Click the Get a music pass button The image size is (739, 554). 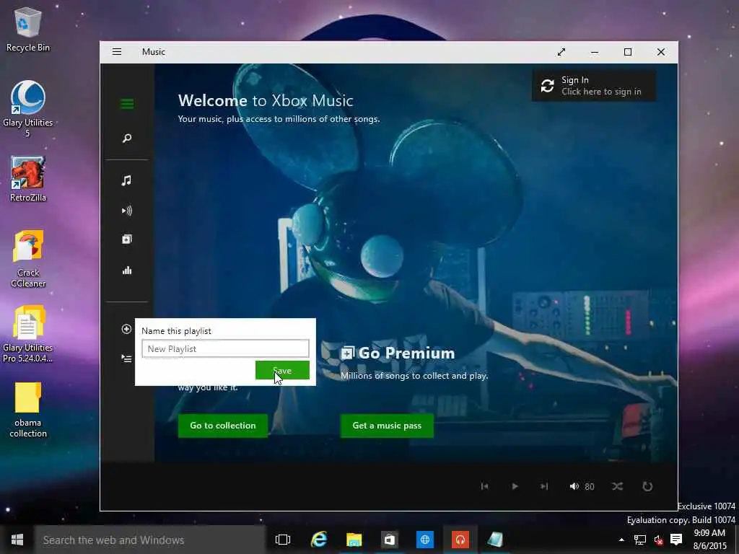(387, 426)
